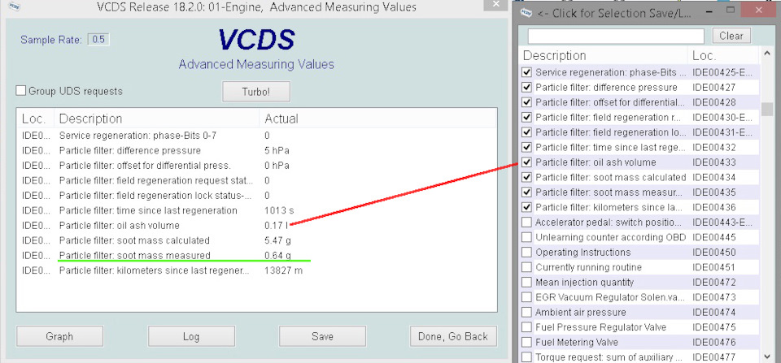
Task: Click the VCDS icon in main window title bar
Action: (15, 7)
